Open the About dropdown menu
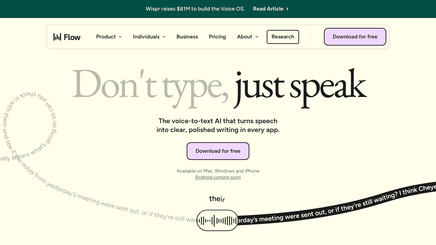The height and width of the screenshot is (245, 436). (248, 37)
